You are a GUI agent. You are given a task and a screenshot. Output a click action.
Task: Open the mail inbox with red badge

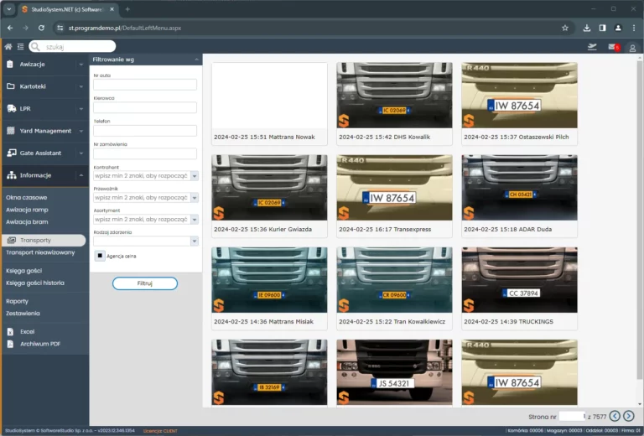(x=613, y=47)
